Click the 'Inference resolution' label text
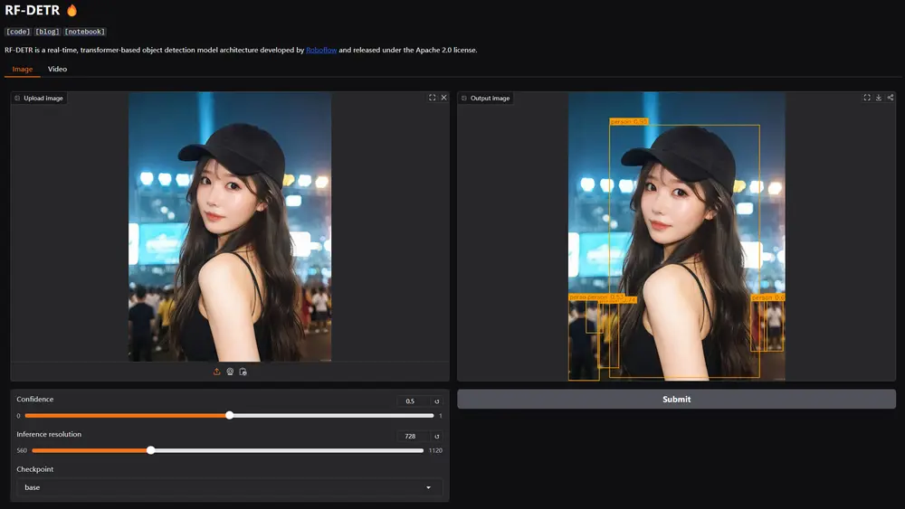The image size is (905, 509). click(49, 434)
